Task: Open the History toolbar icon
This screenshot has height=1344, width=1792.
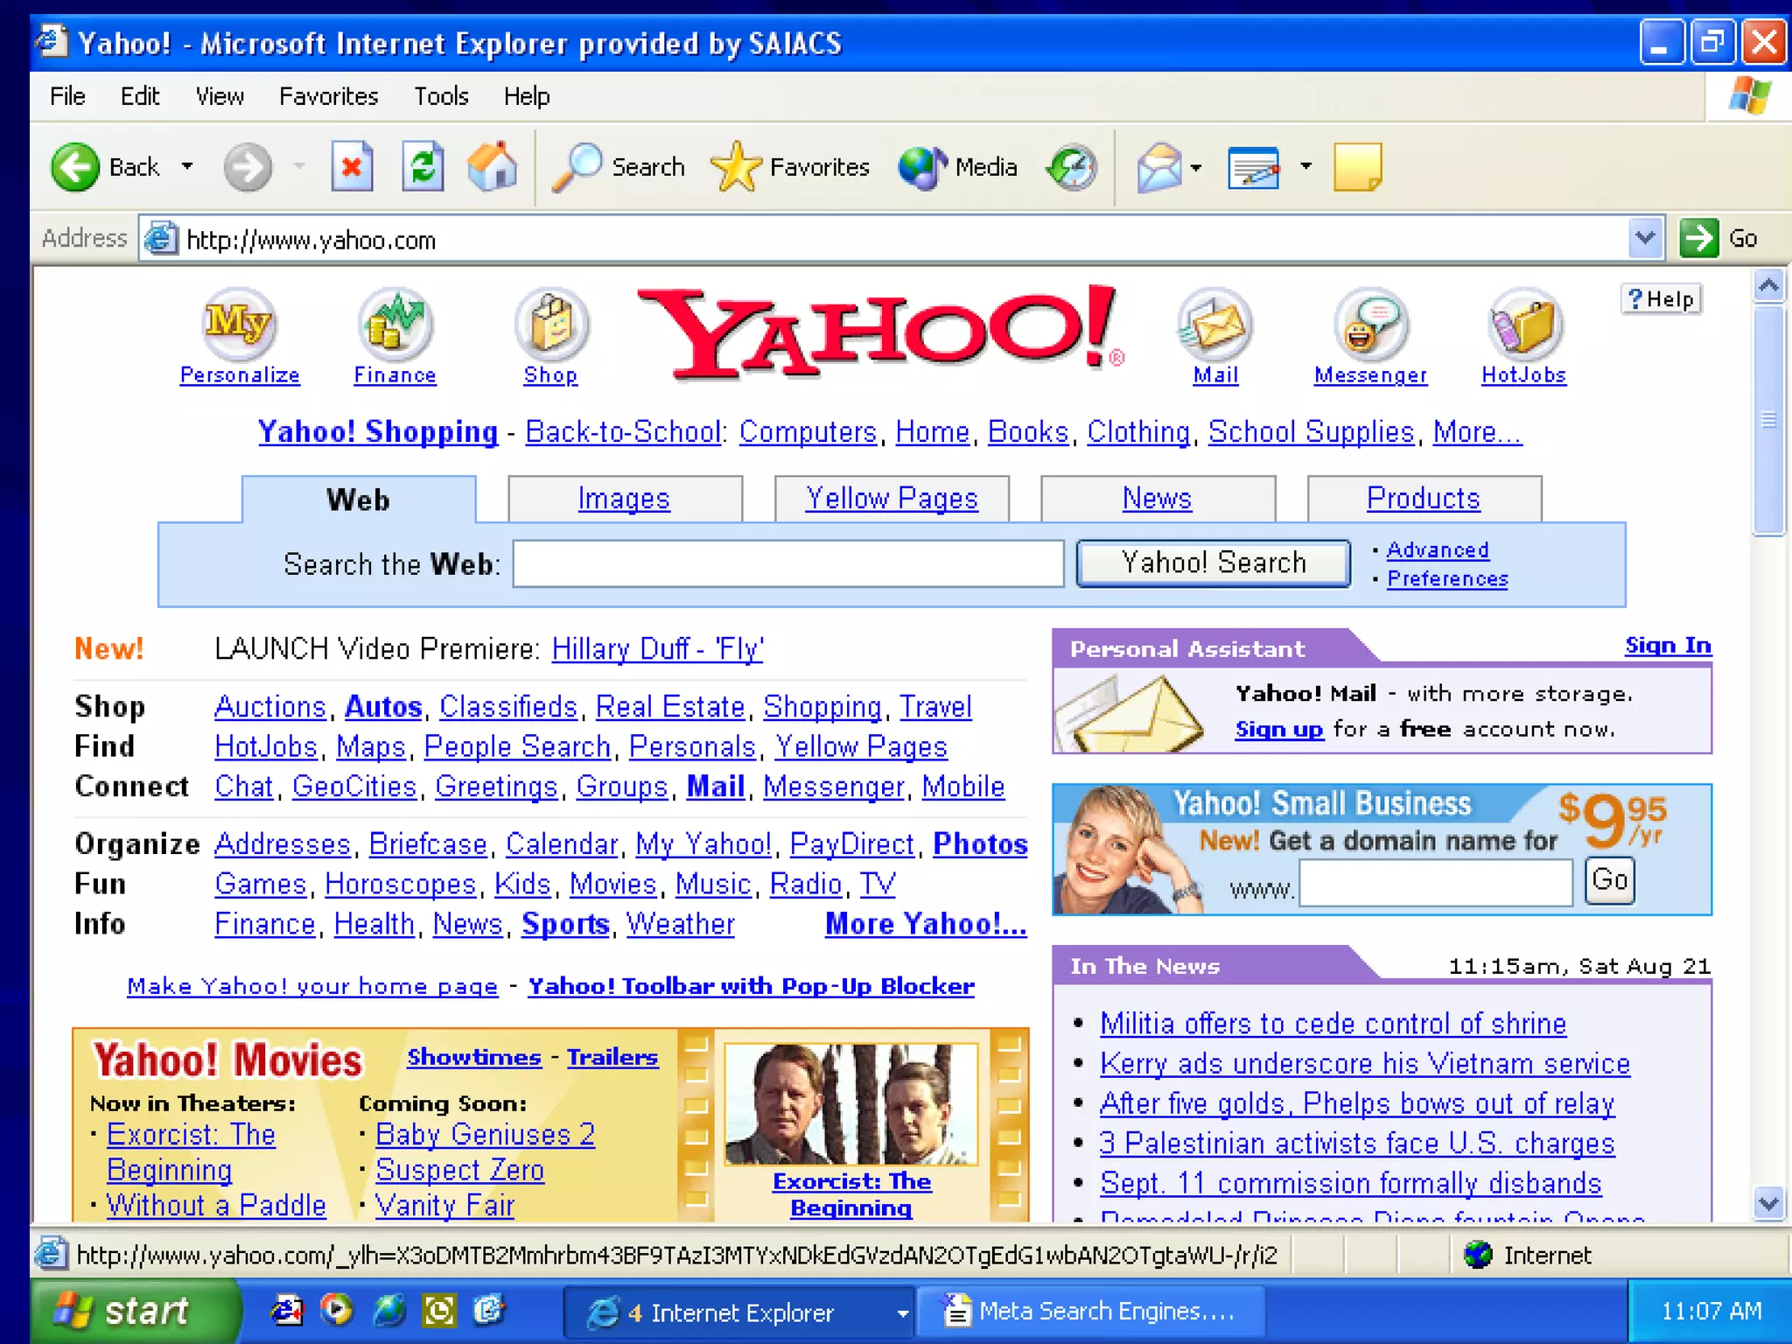Action: 1073,166
